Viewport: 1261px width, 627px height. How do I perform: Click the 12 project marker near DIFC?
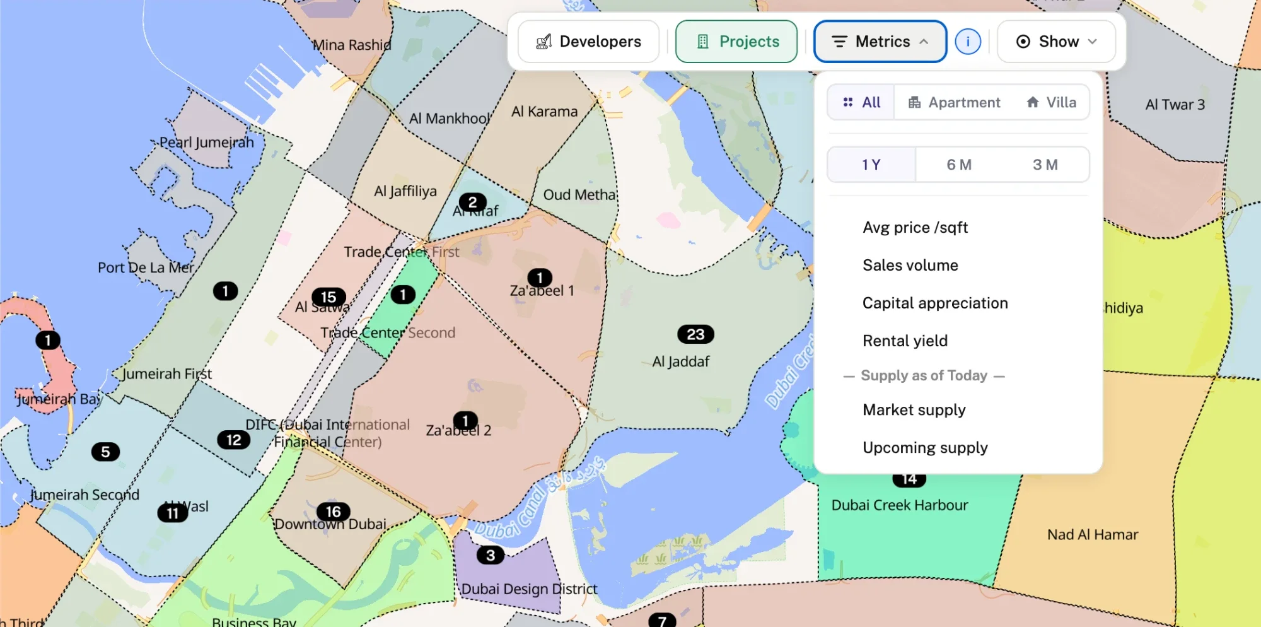233,440
